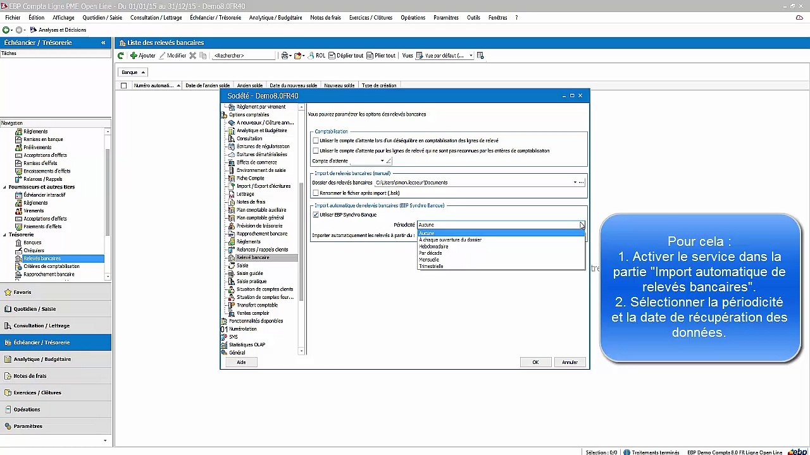Click OK in the Société dialog

coord(535,362)
